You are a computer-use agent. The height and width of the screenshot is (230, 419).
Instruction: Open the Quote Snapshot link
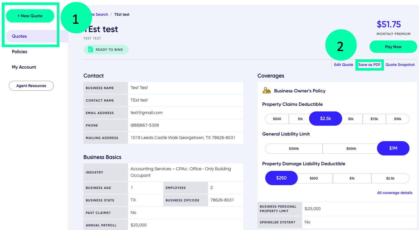(x=400, y=65)
